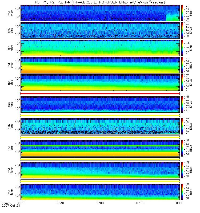200x213 pixels.
Task: Click the yellow bar above thb ions
Action: click(x=100, y=116)
